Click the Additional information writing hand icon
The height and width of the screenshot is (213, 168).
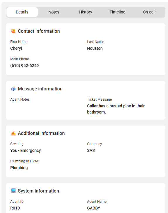tap(13, 133)
